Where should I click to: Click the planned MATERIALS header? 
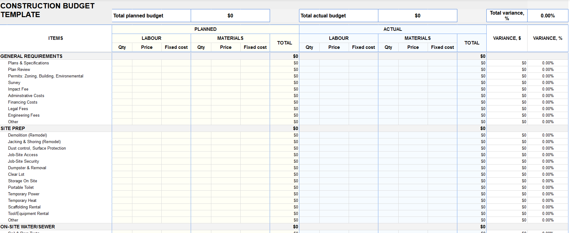point(230,38)
